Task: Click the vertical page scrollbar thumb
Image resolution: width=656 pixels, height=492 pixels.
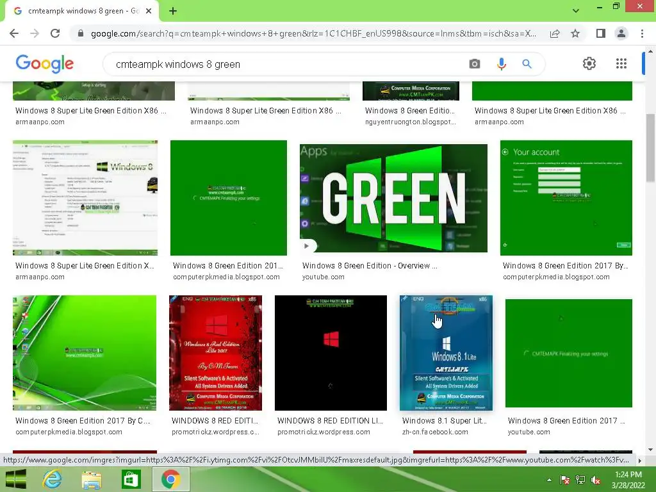Action: 650,148
